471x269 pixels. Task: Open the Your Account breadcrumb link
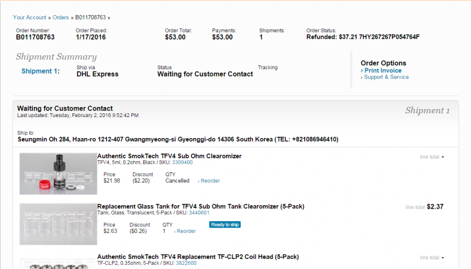click(30, 17)
